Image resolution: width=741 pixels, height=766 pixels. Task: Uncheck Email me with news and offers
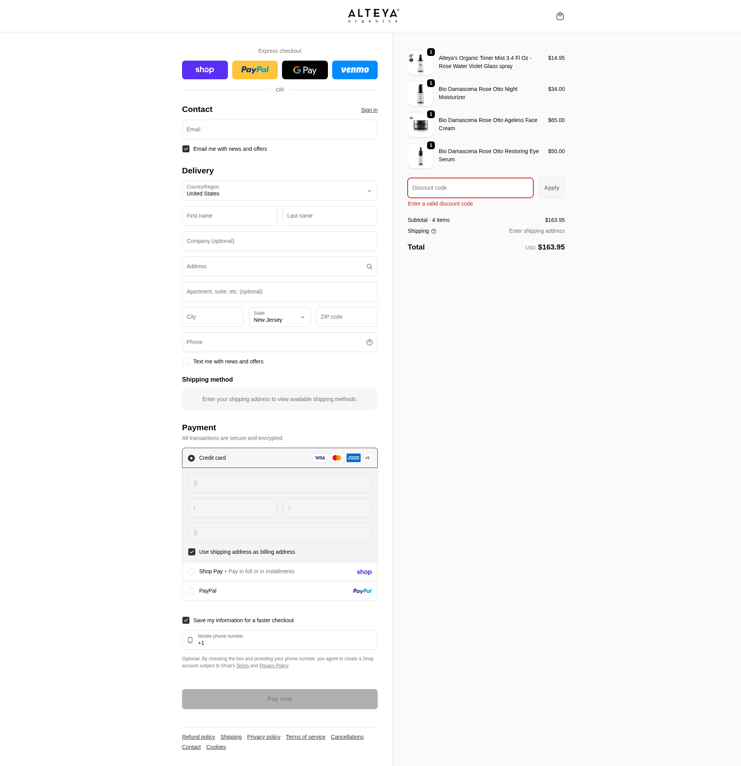(x=186, y=149)
